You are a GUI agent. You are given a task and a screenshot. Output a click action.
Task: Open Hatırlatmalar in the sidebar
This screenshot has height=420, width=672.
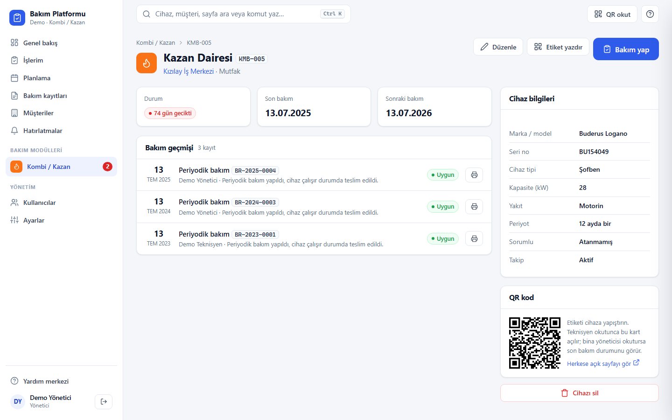tap(61, 131)
